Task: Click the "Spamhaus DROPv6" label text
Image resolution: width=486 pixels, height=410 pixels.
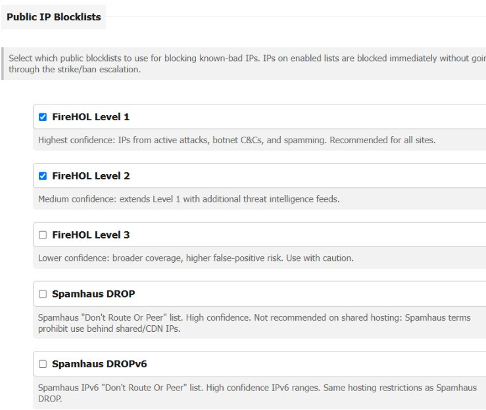Action: point(99,364)
